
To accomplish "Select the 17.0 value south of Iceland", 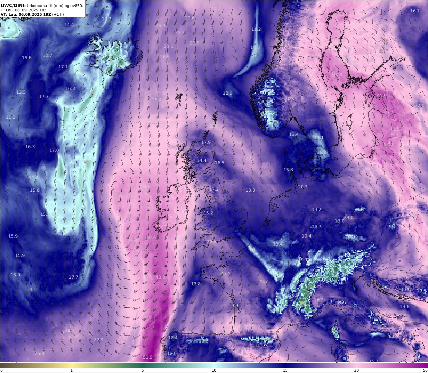I will click(54, 150).
